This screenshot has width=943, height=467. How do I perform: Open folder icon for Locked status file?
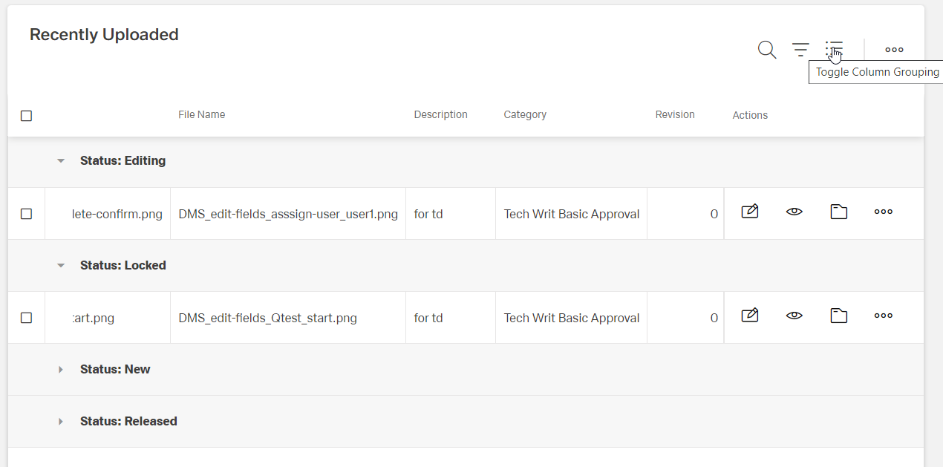[x=838, y=316]
